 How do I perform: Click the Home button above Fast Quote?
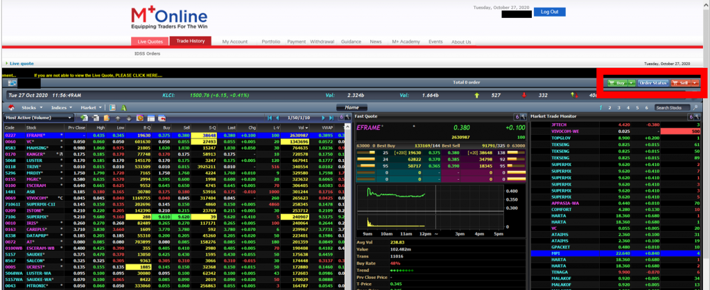pyautogui.click(x=352, y=107)
